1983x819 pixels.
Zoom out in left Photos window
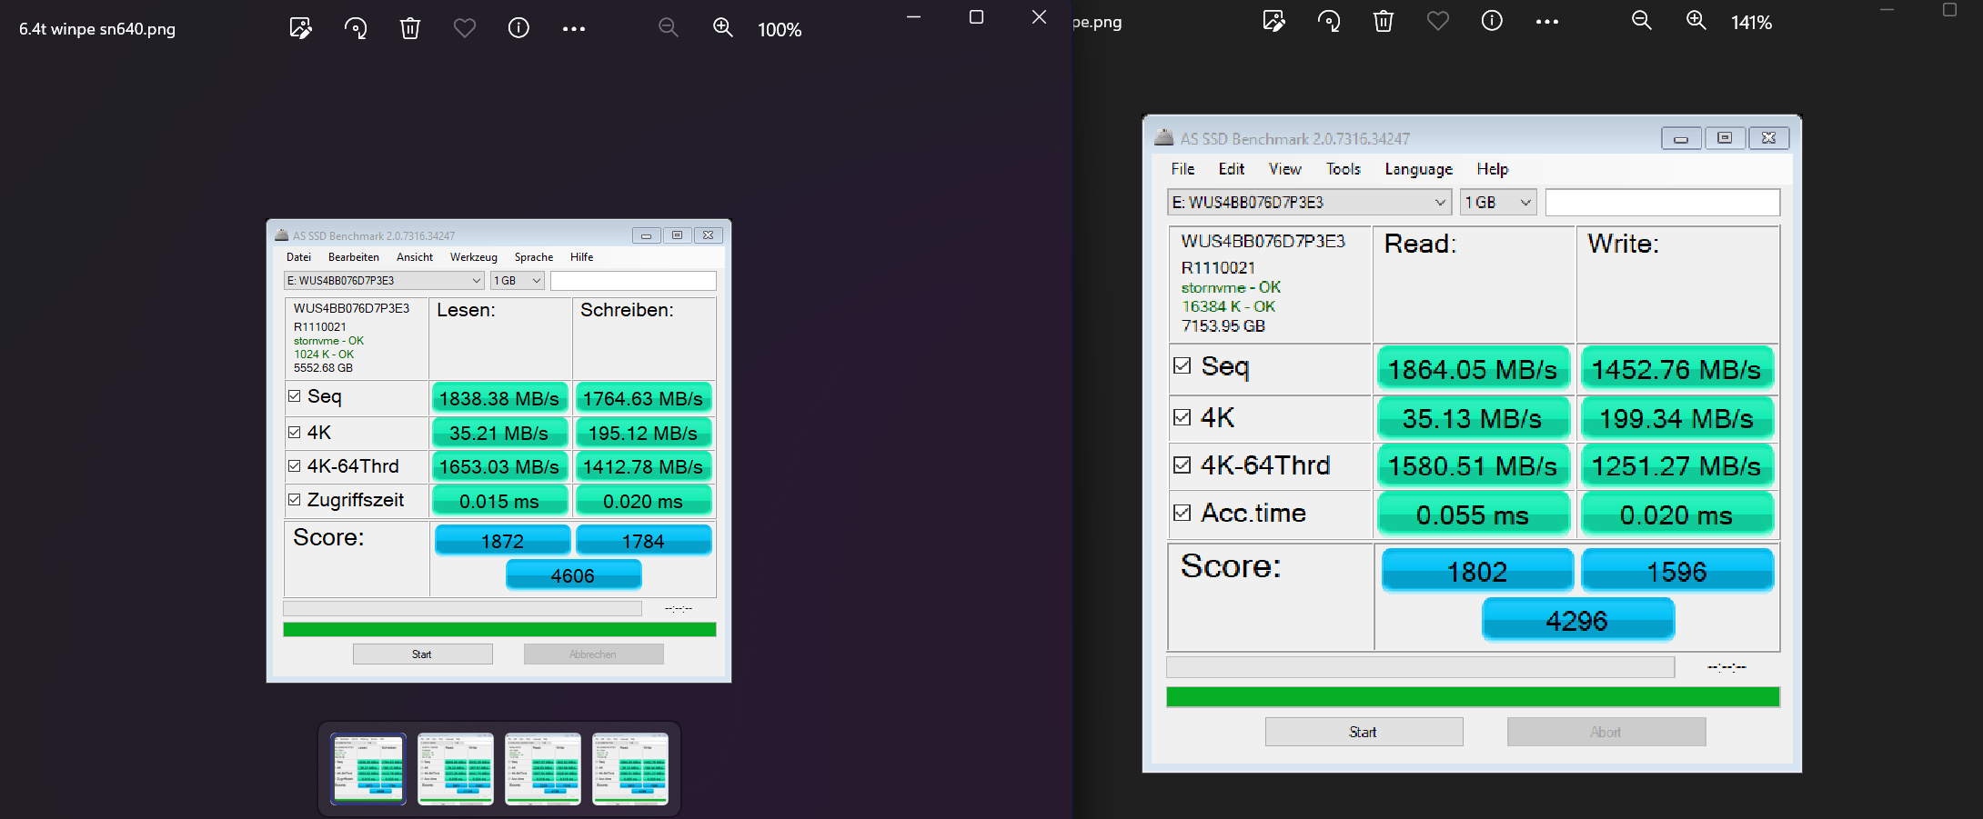669,28
